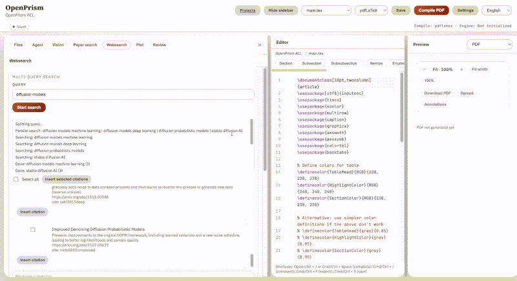Toggle the Spread preview option
This screenshot has height=281, width=517.
467,93
